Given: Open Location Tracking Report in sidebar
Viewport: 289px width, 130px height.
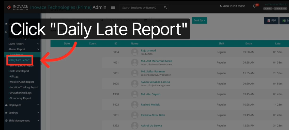Looking at the screenshot, I should pyautogui.click(x=23, y=87).
